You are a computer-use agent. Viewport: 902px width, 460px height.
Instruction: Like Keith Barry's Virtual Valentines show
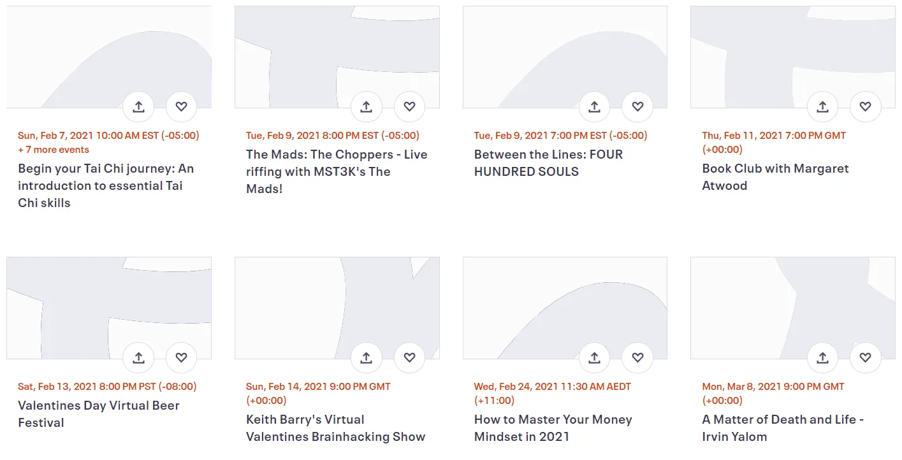409,357
